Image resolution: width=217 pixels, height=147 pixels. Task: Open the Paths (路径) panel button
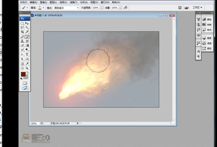click(x=207, y=48)
